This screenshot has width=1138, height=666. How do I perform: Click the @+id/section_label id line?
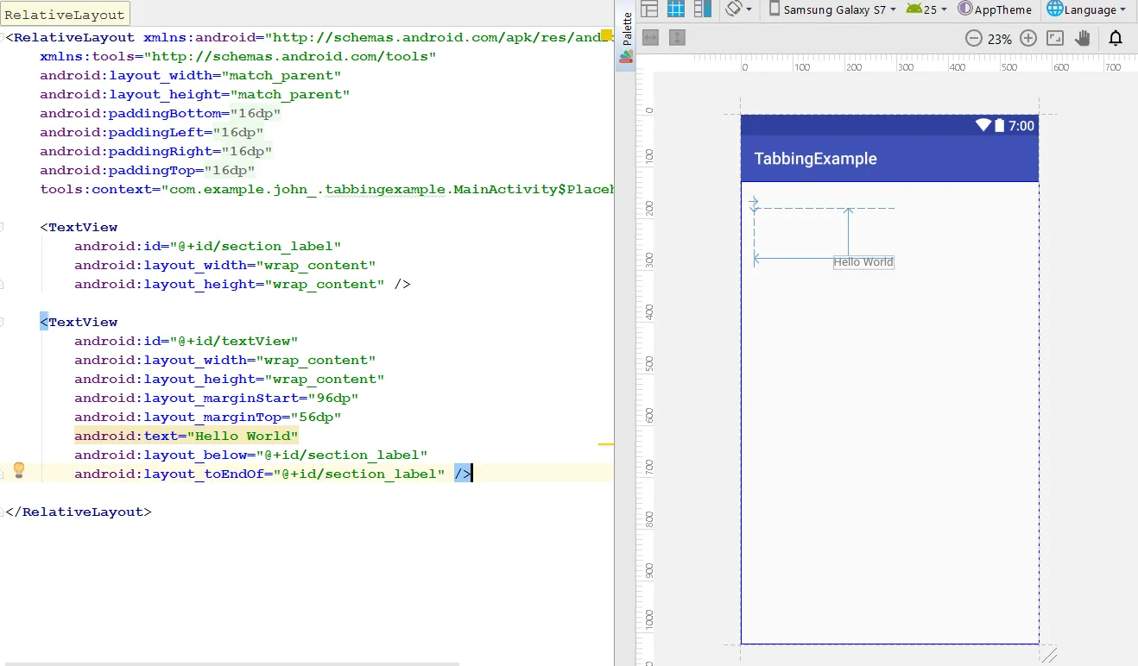[x=208, y=246]
